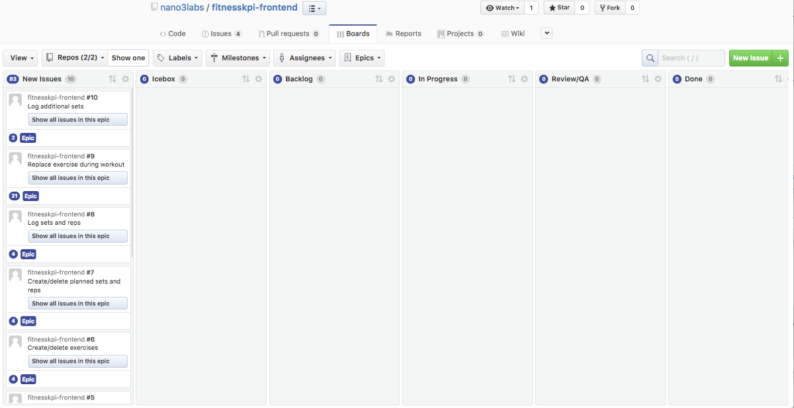Screen dimensions: 794x408
Task: Show all issues in epic #10
Action: [77, 120]
